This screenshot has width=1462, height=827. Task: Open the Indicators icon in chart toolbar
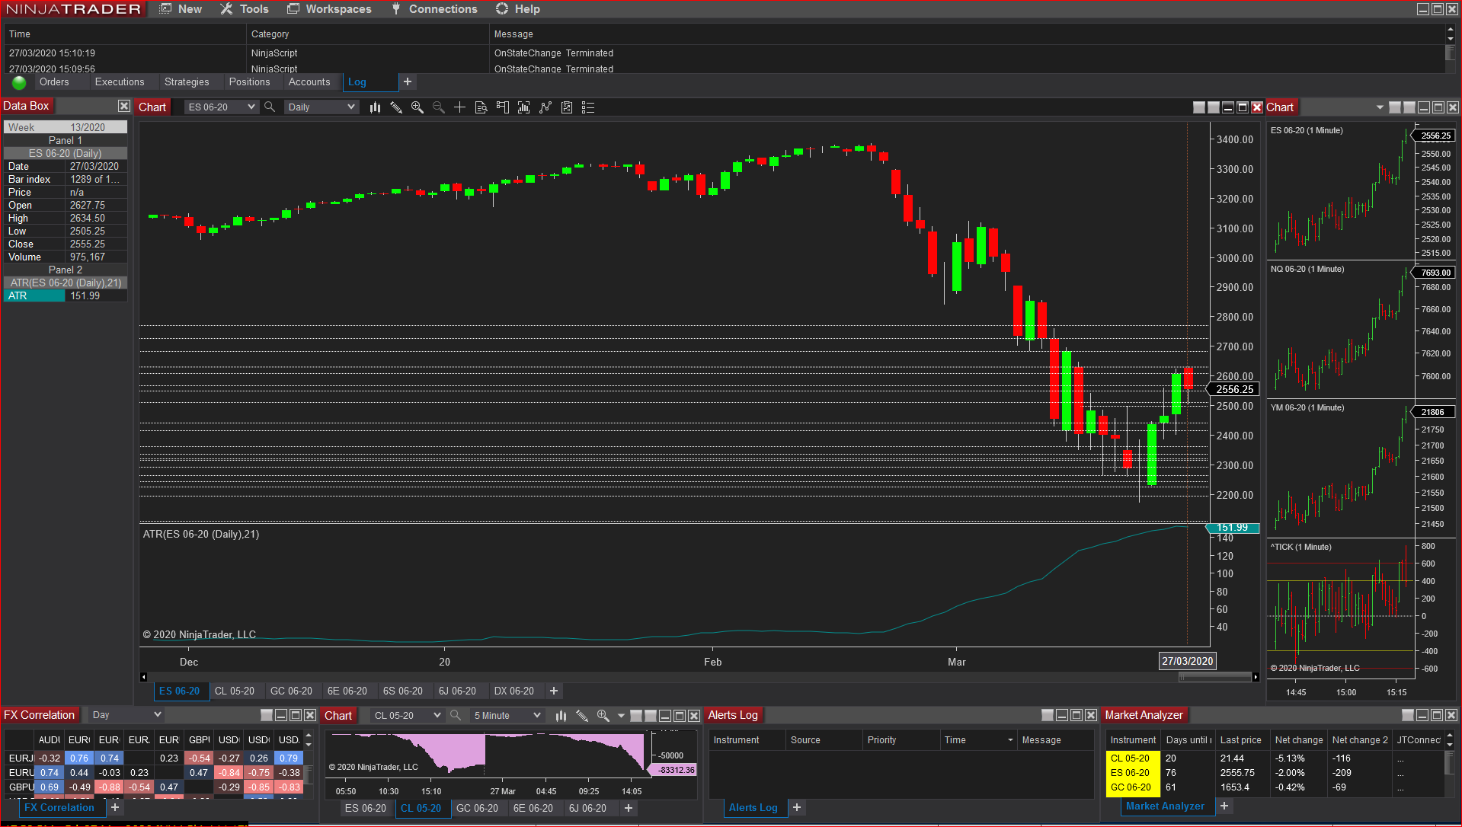pos(545,107)
